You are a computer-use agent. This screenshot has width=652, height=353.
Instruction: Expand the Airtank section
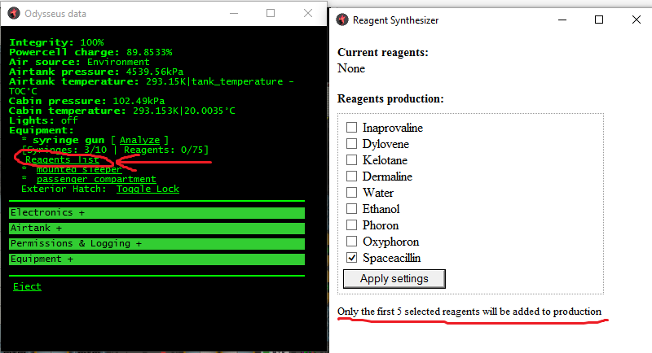click(x=156, y=228)
